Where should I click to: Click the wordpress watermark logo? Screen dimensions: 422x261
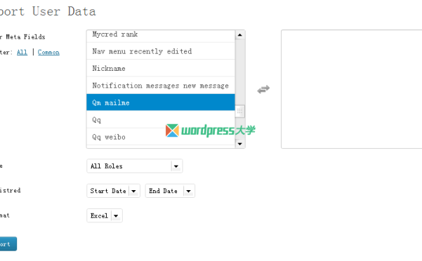(x=210, y=130)
